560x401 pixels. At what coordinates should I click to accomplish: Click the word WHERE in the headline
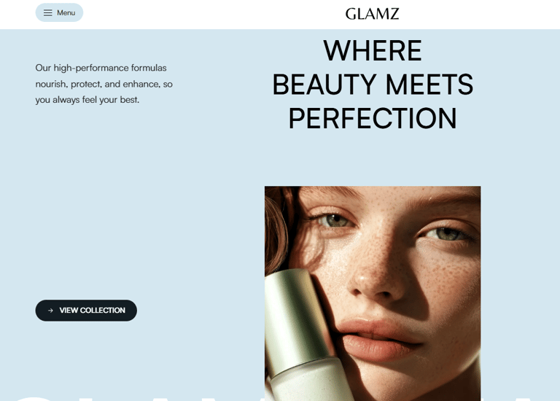[373, 51]
